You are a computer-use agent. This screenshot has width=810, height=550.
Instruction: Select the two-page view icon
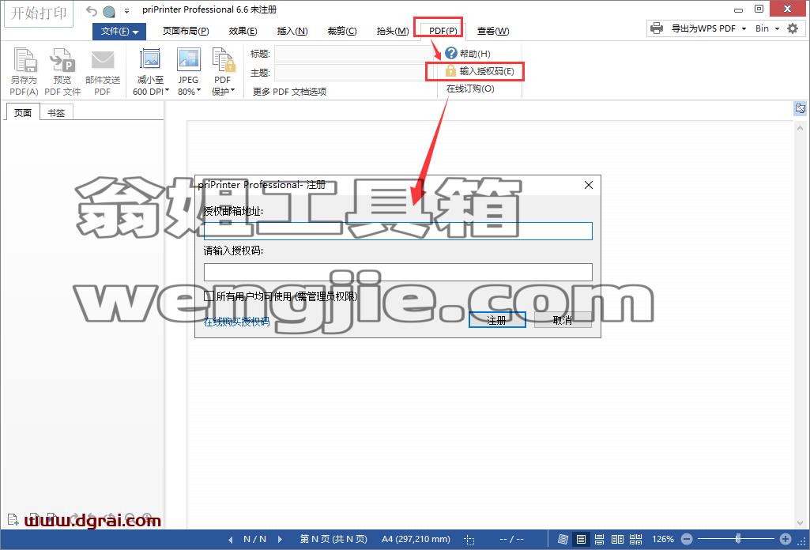tap(617, 539)
